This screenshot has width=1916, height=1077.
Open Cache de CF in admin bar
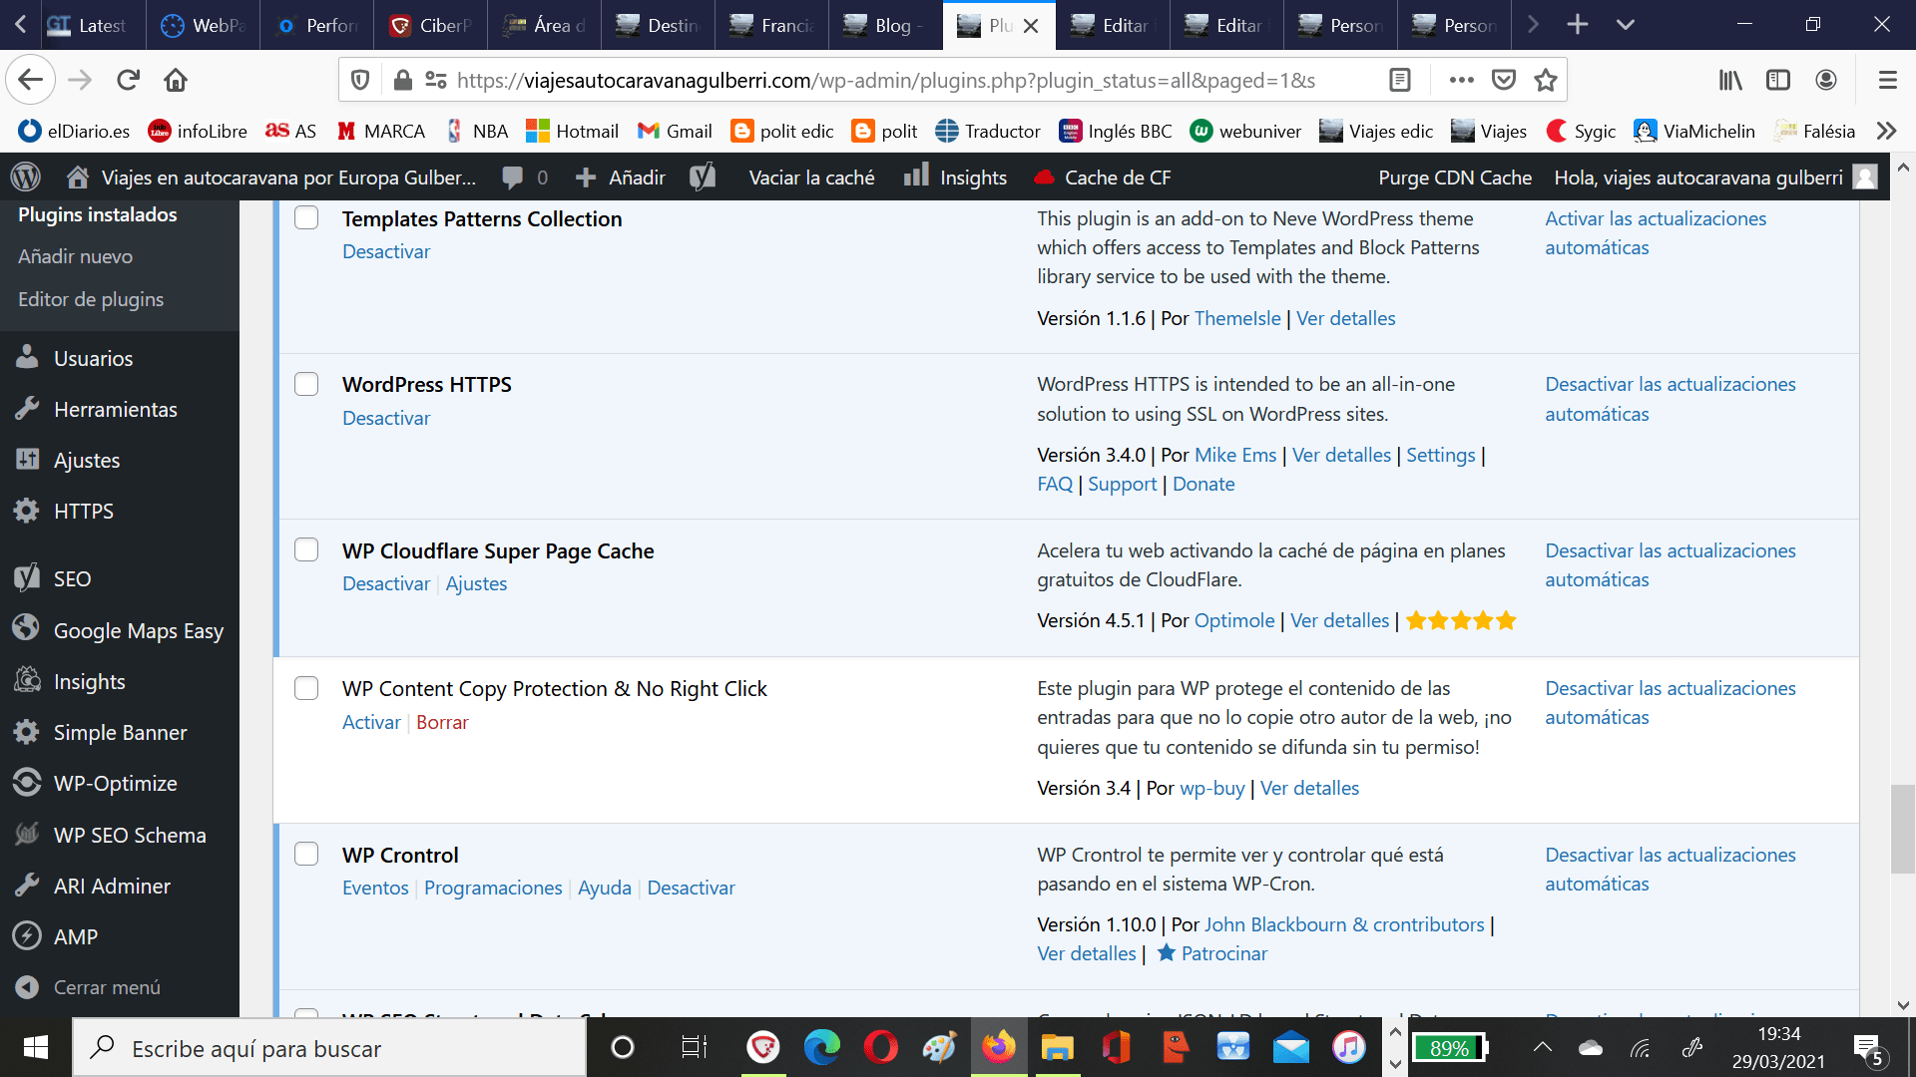click(x=1103, y=178)
